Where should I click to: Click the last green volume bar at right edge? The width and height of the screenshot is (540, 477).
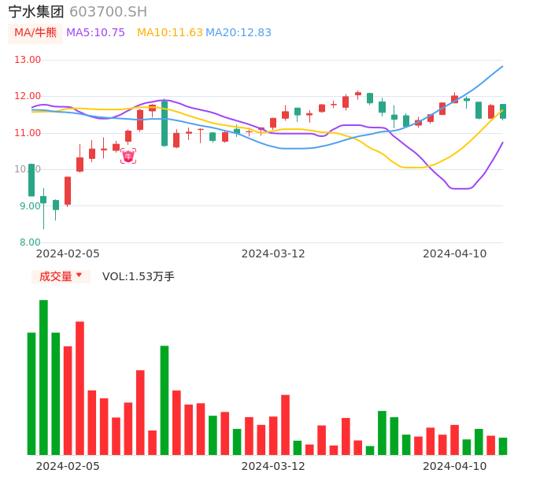pos(503,446)
